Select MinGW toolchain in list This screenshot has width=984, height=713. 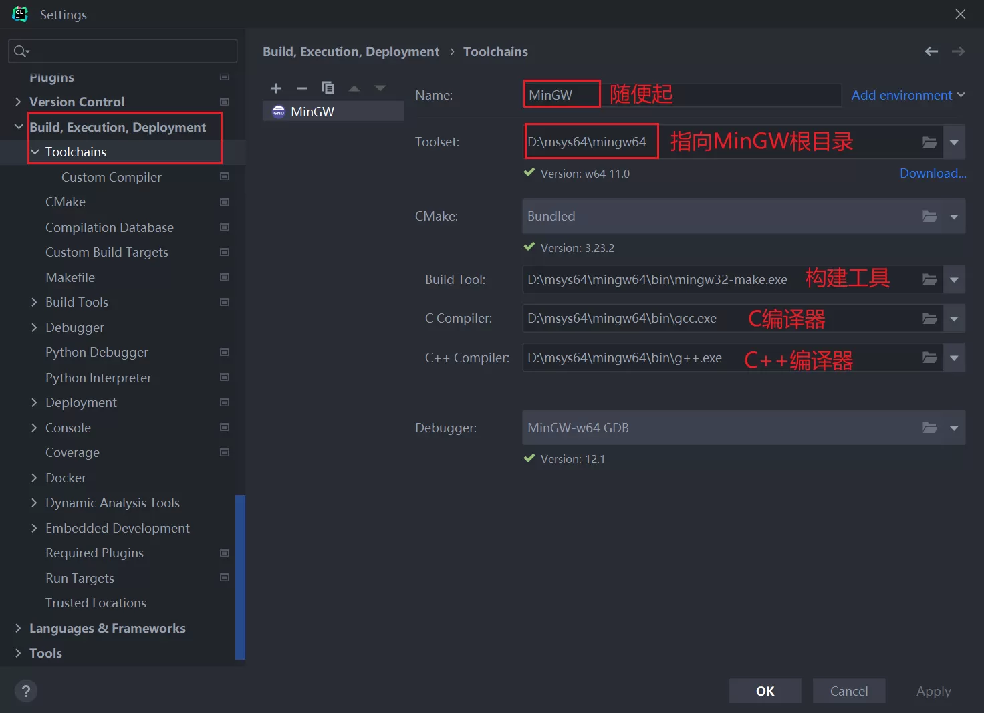[x=334, y=112]
